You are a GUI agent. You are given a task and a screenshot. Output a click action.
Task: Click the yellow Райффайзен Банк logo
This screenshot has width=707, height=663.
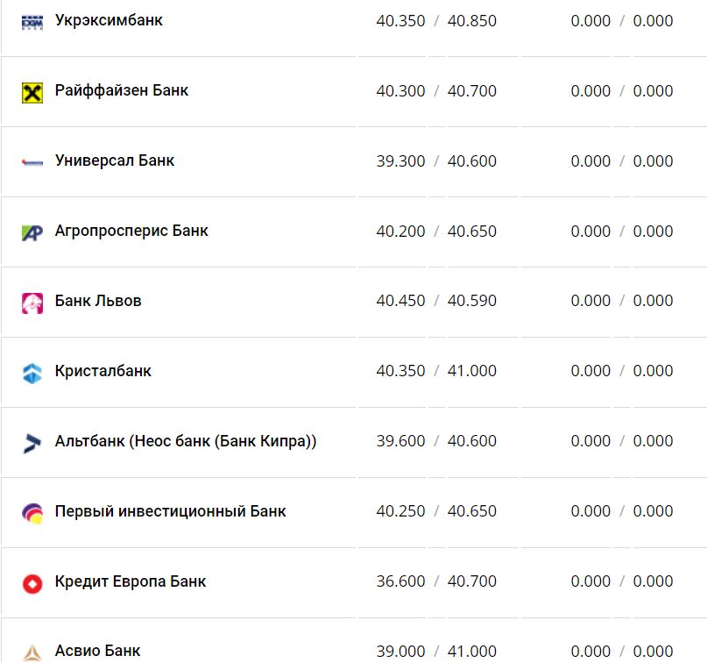[32, 92]
